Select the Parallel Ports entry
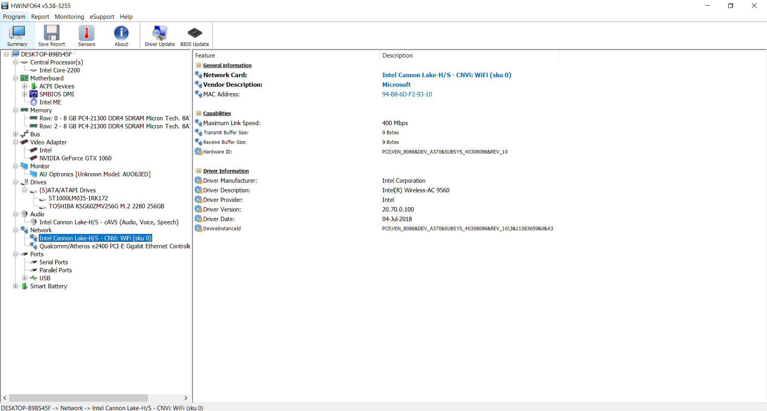This screenshot has height=411, width=767. tap(56, 270)
